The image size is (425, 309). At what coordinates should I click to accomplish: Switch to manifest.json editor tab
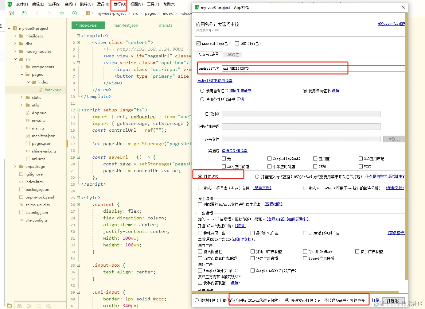pos(126,25)
